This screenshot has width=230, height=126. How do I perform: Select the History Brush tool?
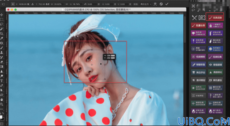pyautogui.click(x=2, y=57)
